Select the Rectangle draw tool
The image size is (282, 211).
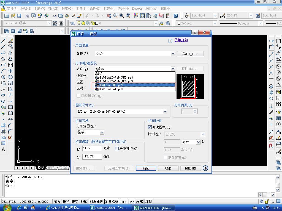click(x=3, y=65)
